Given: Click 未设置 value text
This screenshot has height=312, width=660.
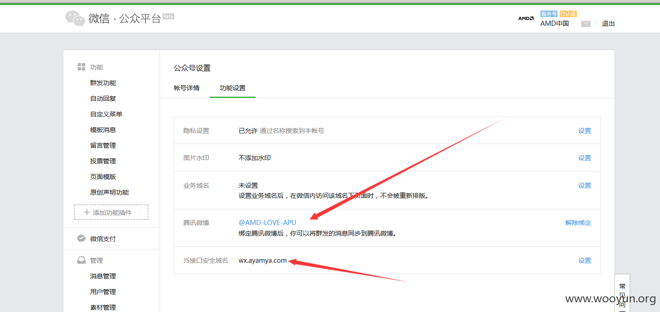Looking at the screenshot, I should point(248,185).
